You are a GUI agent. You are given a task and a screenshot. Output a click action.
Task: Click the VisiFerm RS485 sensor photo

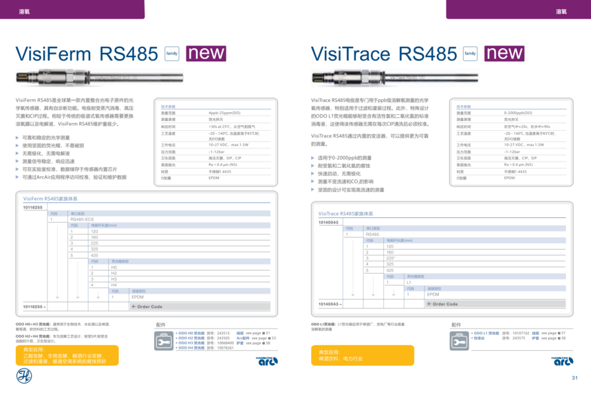tap(100, 77)
